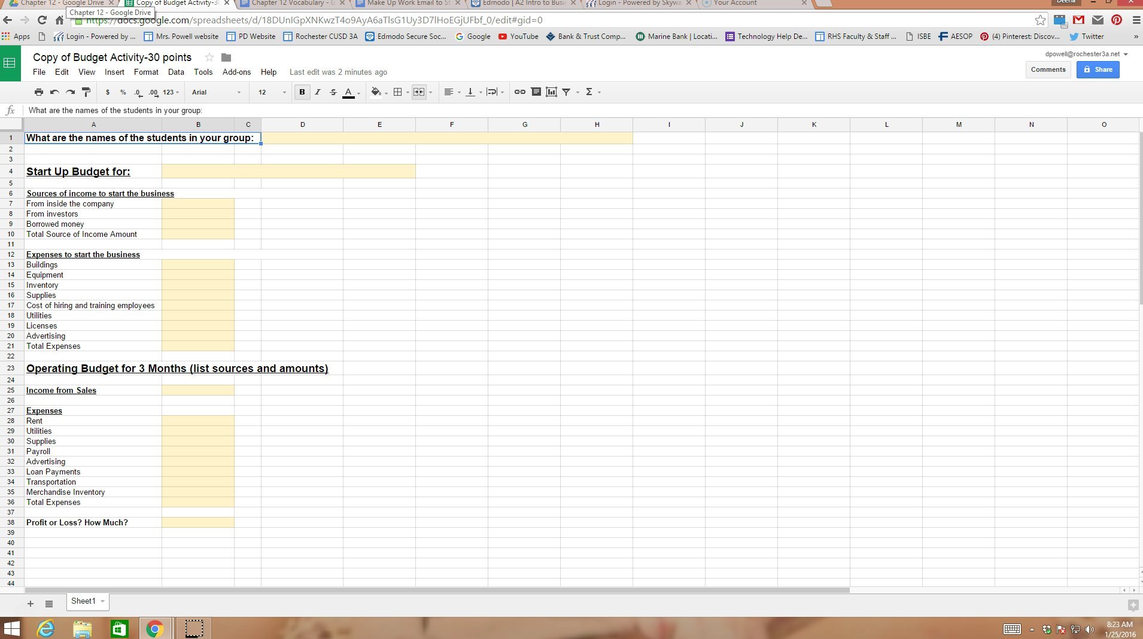Open the Comments button
The height and width of the screenshot is (639, 1143).
point(1048,69)
